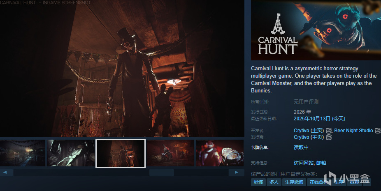Click the 读取中... card info link
381x191 pixels.
pyautogui.click(x=303, y=147)
